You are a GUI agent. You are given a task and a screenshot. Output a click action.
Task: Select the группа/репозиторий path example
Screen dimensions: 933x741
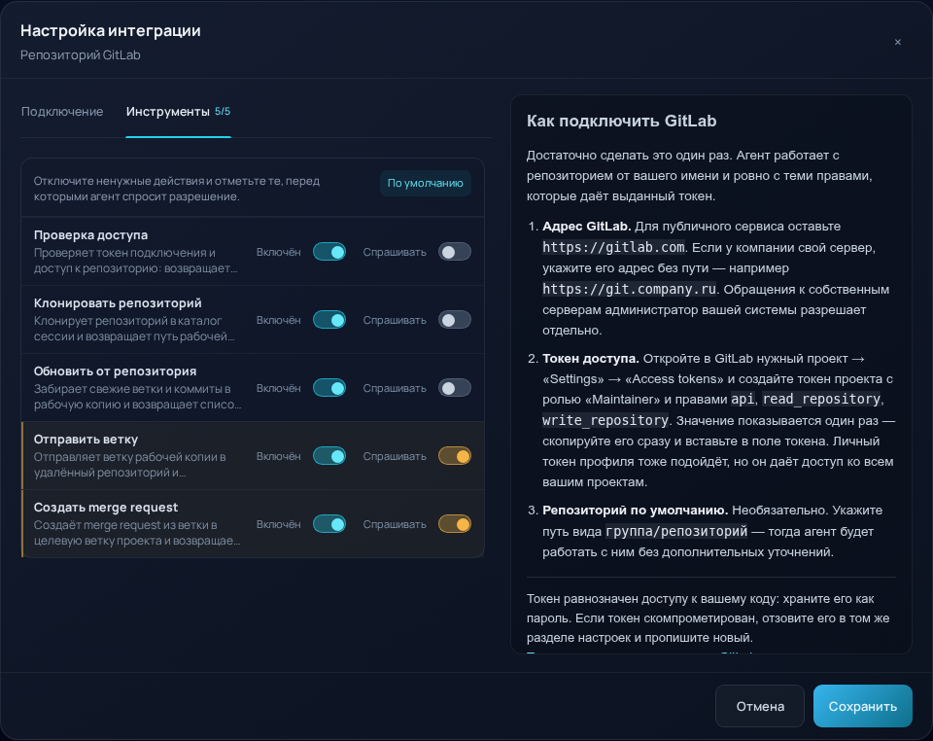[x=676, y=531]
